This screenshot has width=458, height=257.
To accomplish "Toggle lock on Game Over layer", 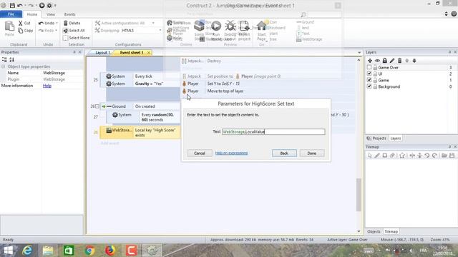I will pyautogui.click(x=375, y=67).
